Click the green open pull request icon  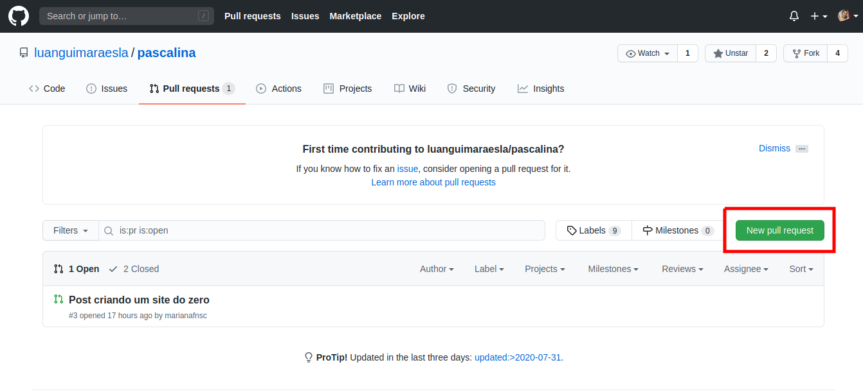pyautogui.click(x=59, y=300)
